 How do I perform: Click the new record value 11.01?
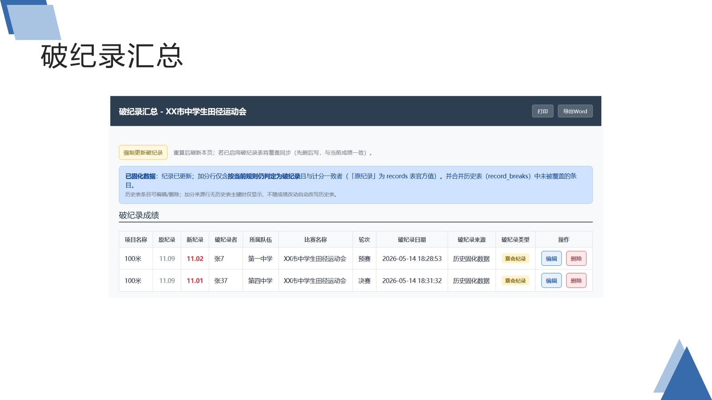pyautogui.click(x=195, y=281)
